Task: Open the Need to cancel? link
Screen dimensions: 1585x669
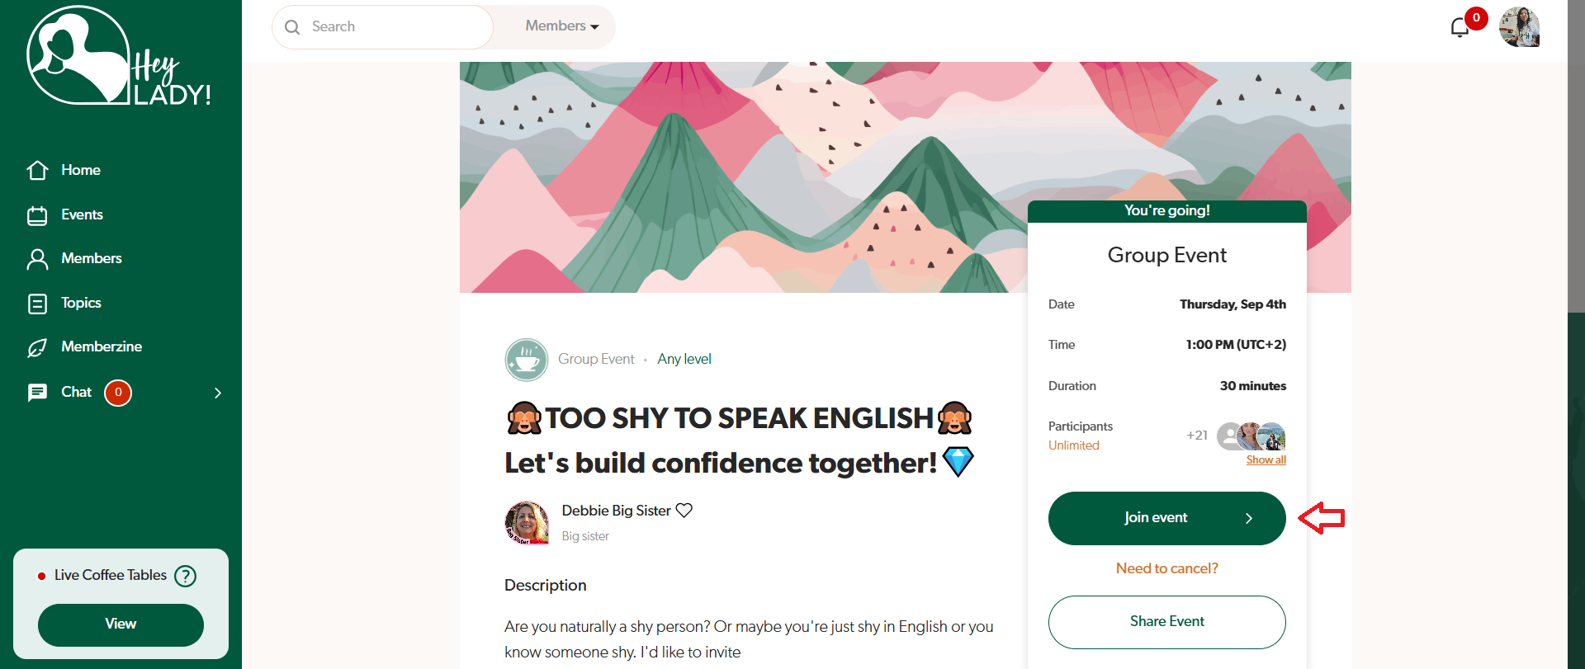Action: tap(1166, 568)
